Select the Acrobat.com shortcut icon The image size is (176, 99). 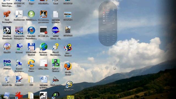click(19, 14)
